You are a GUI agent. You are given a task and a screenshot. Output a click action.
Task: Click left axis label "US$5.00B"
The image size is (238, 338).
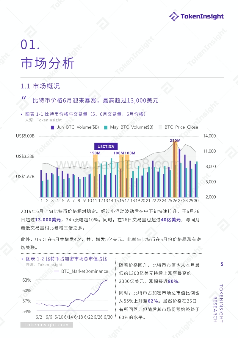tap(25, 136)
